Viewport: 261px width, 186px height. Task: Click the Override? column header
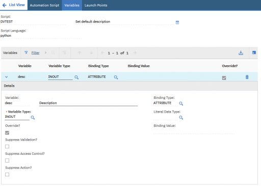click(x=230, y=66)
